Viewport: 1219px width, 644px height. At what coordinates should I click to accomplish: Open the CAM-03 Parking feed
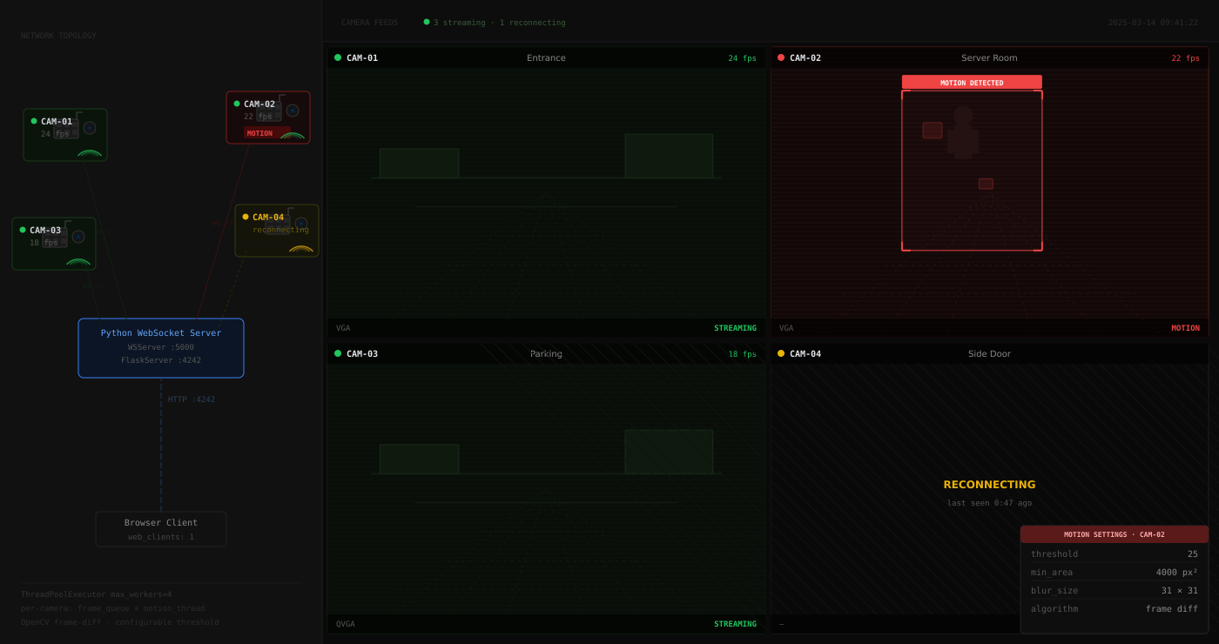click(x=546, y=487)
